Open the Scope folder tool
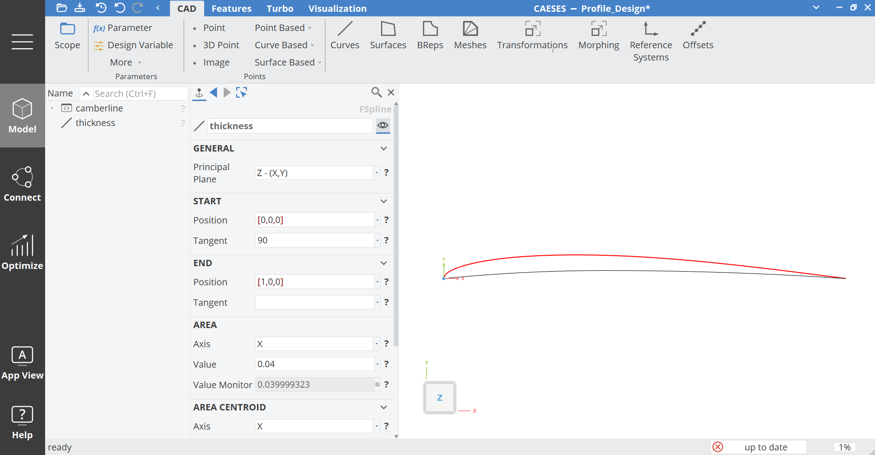 (x=67, y=36)
